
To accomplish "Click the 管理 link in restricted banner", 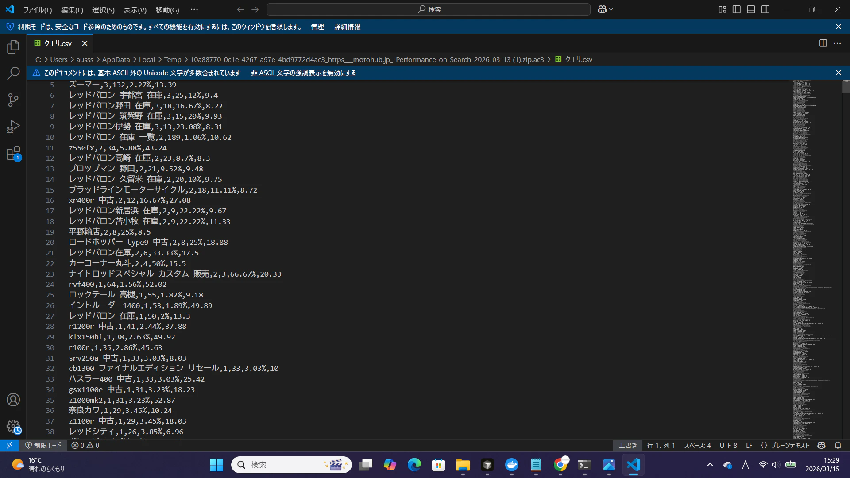I will [317, 27].
